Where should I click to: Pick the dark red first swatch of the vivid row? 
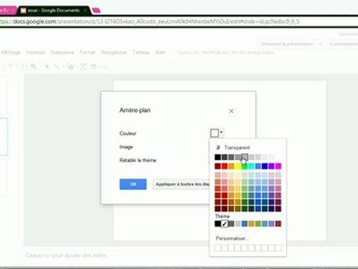tap(218, 166)
